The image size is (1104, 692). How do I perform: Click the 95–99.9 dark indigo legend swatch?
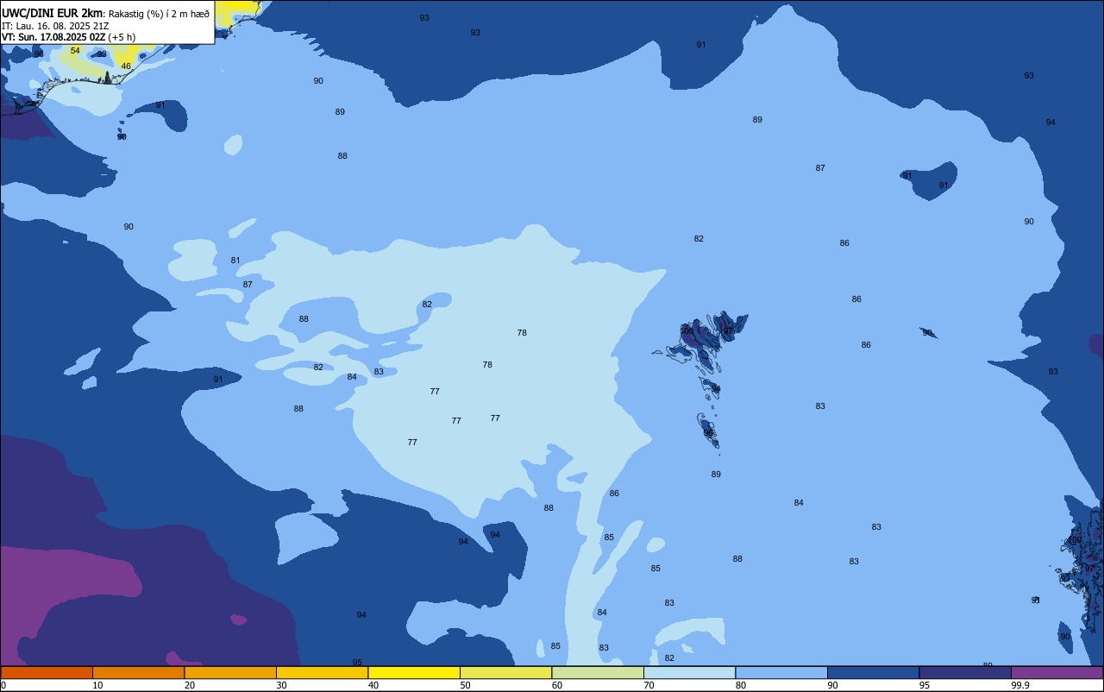click(x=965, y=672)
